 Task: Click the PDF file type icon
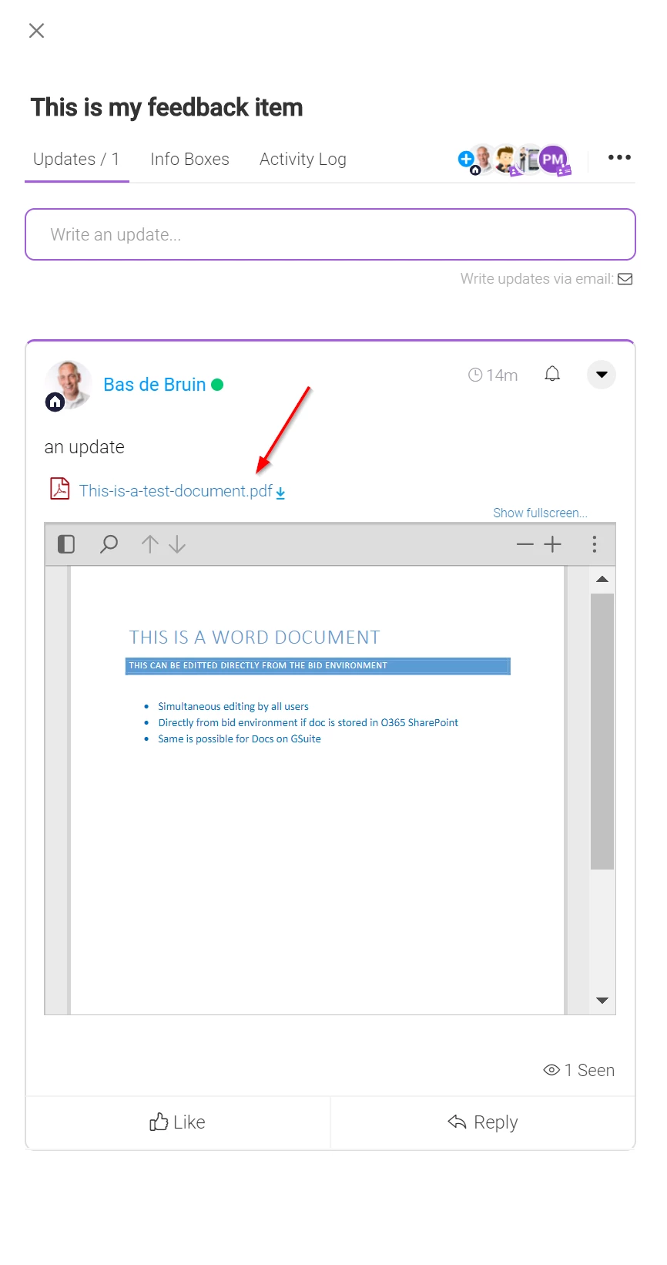click(59, 489)
